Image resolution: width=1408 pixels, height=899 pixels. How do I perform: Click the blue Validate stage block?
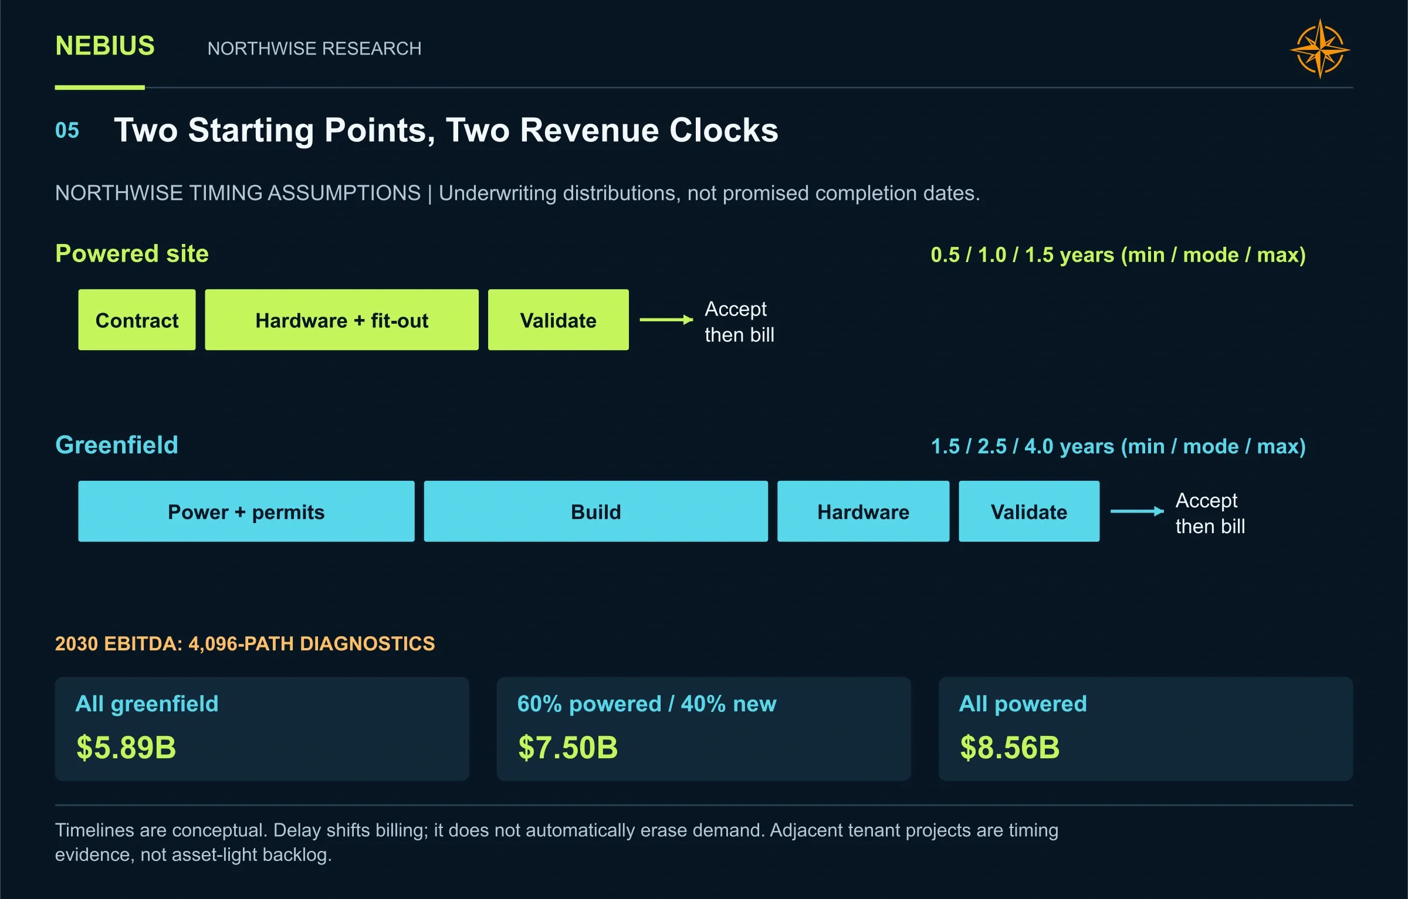pos(1029,511)
